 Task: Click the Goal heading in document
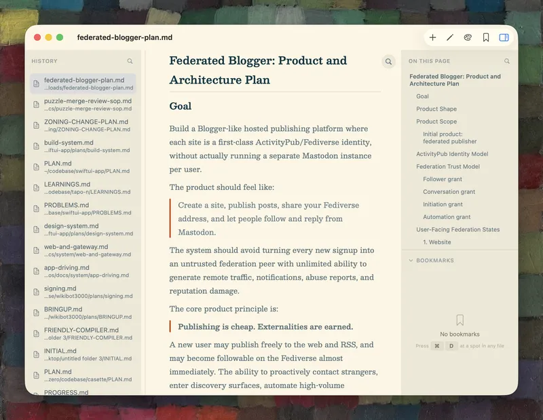click(180, 106)
